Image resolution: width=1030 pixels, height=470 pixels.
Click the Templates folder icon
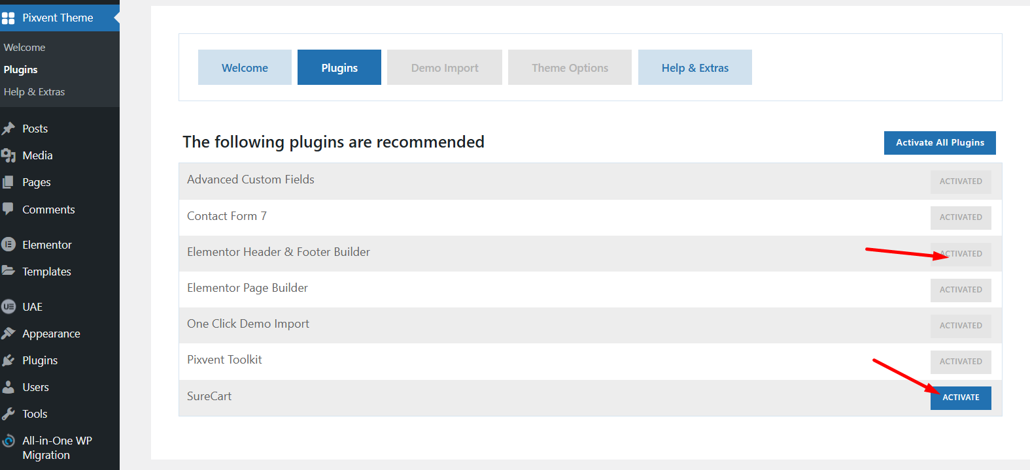(9, 271)
